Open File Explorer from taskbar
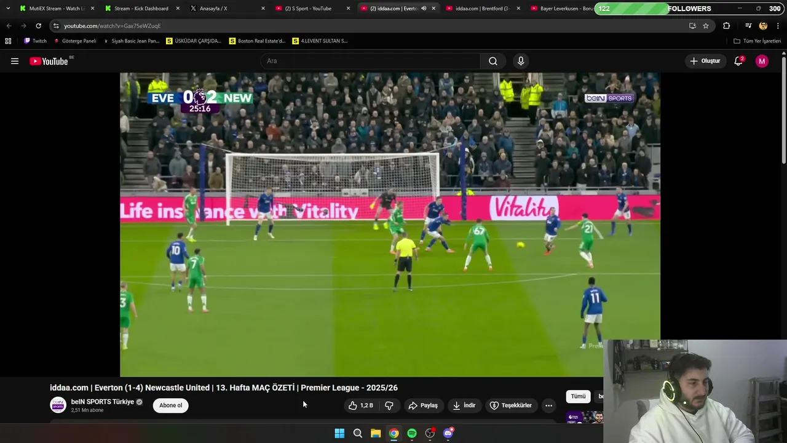This screenshot has width=787, height=443. pyautogui.click(x=376, y=433)
